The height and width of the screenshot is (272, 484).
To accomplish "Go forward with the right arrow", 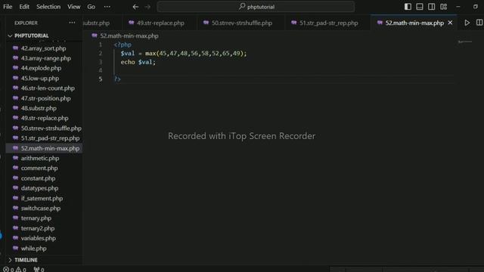I will [148, 7].
